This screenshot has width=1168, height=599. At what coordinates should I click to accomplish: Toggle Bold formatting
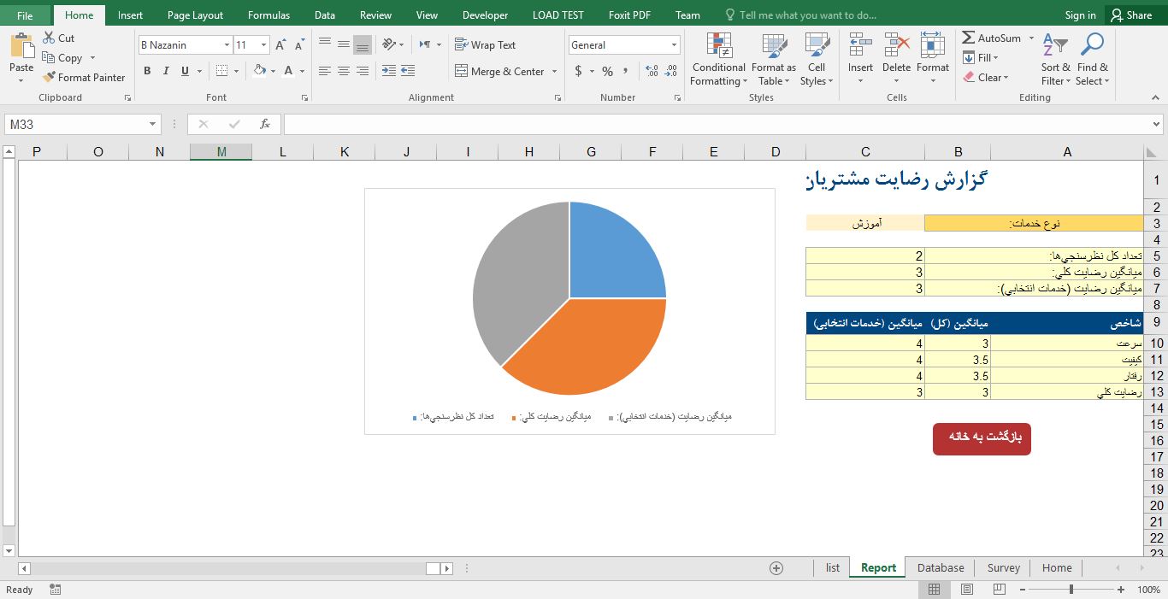tap(147, 71)
